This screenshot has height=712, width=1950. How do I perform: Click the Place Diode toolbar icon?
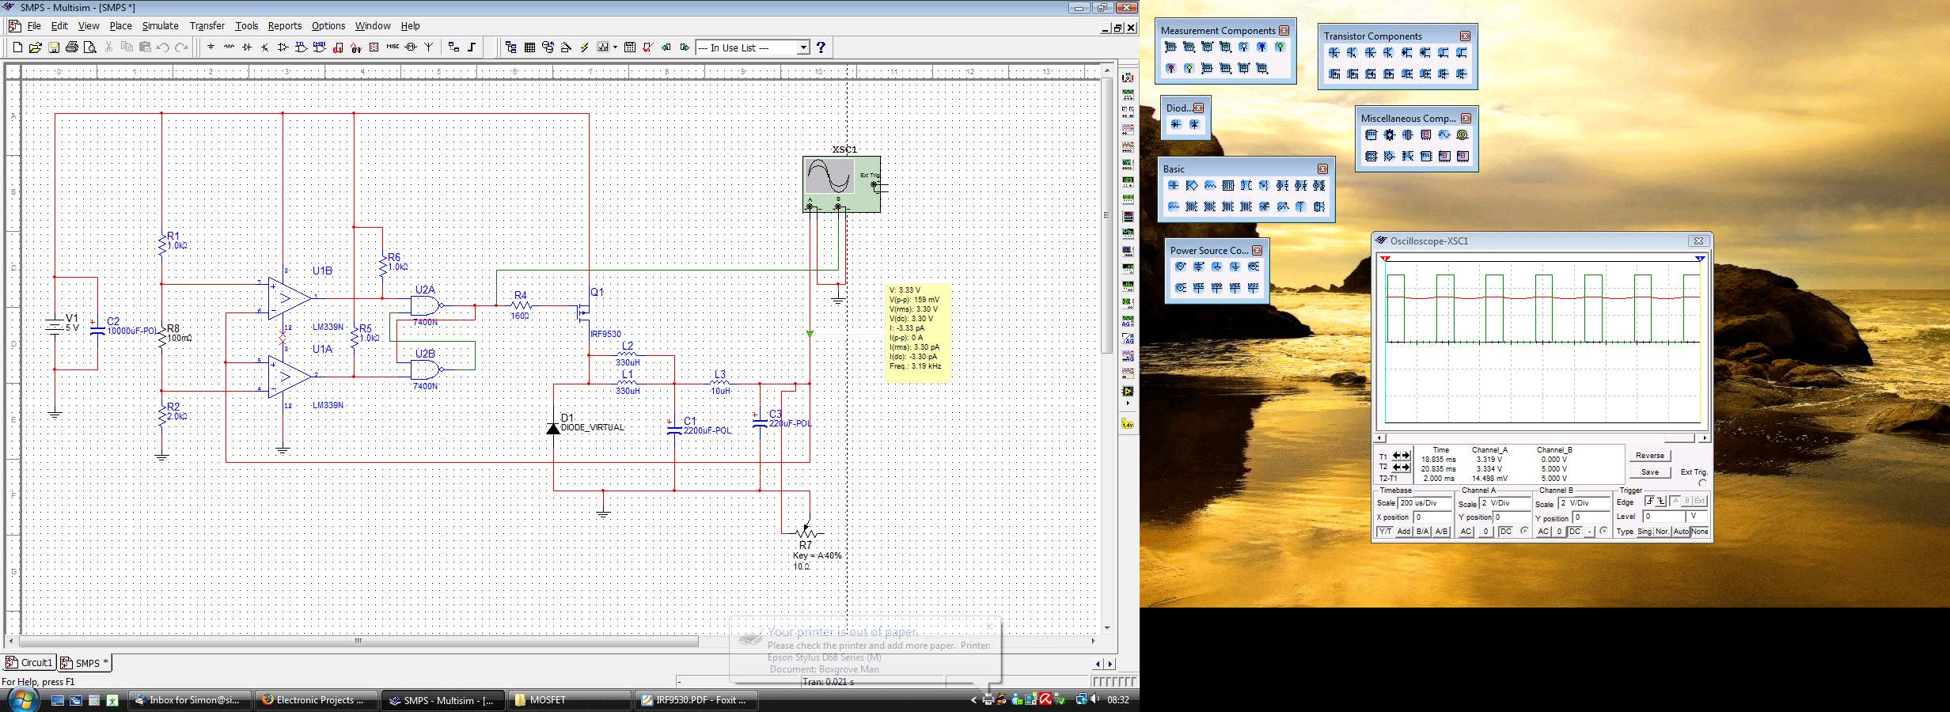click(247, 47)
